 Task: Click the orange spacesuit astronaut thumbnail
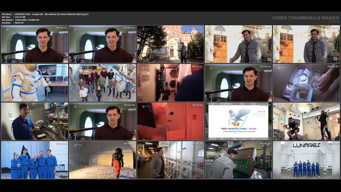click(x=102, y=160)
